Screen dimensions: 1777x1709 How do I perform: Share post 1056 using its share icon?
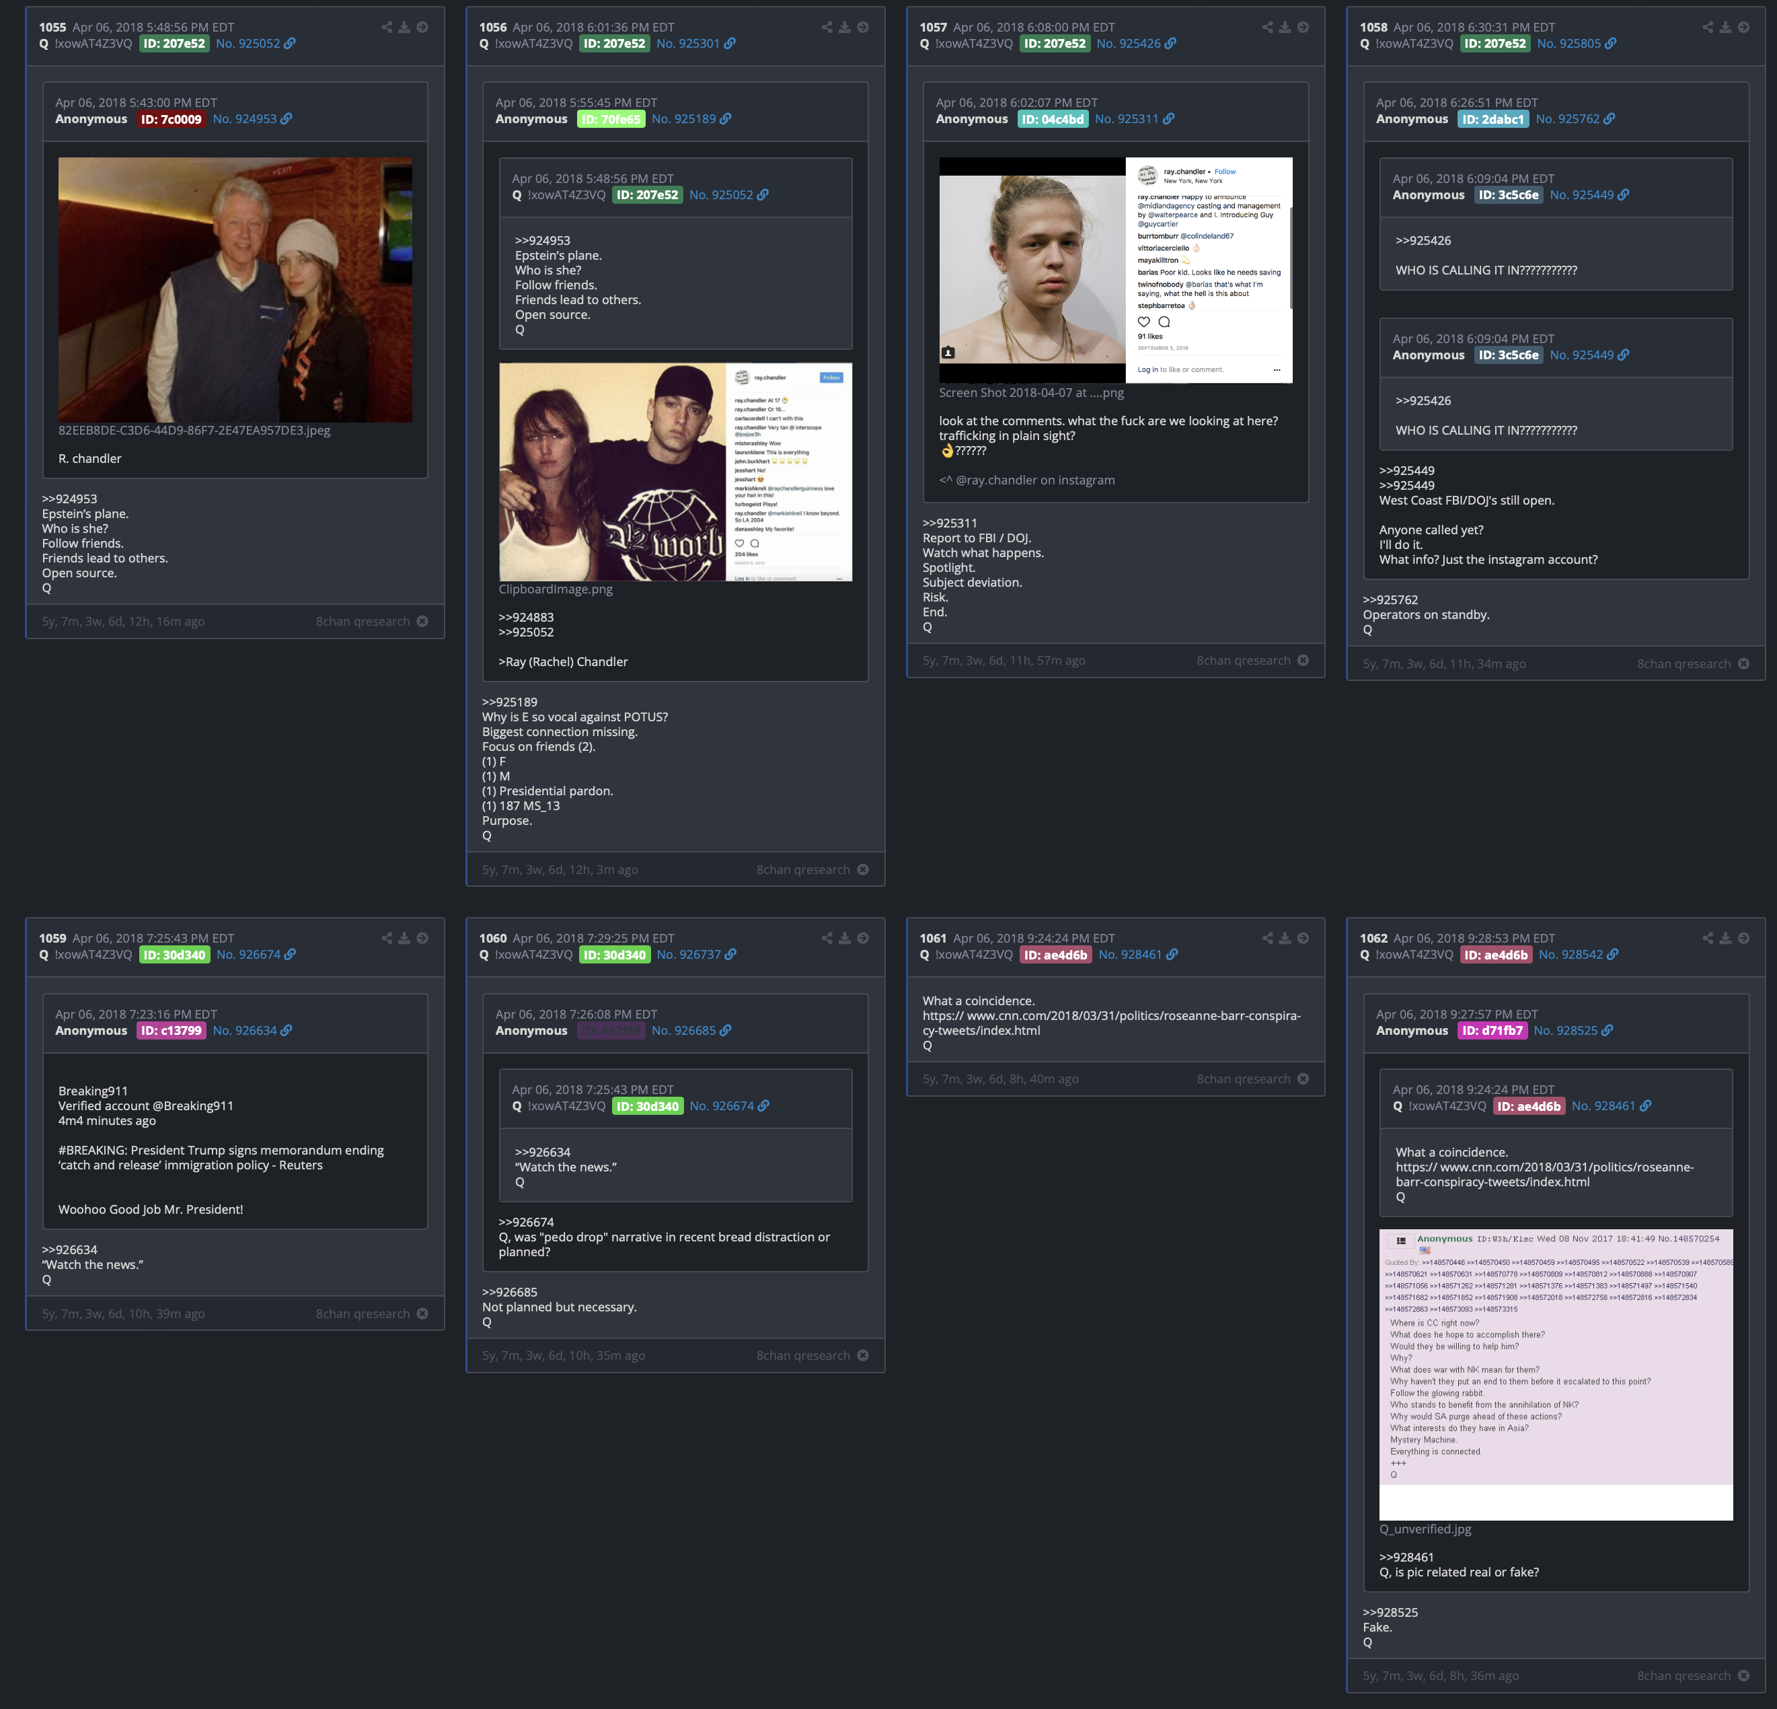(x=827, y=27)
